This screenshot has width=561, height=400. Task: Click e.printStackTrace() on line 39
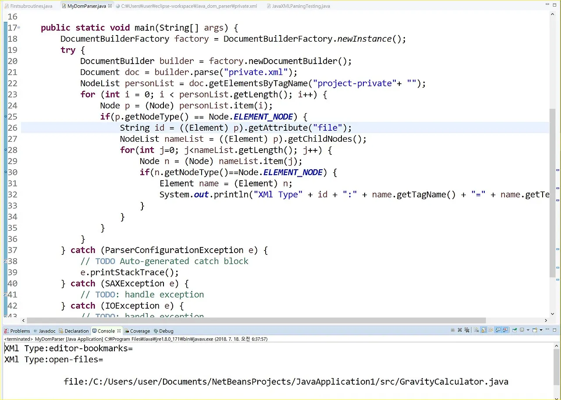click(130, 272)
